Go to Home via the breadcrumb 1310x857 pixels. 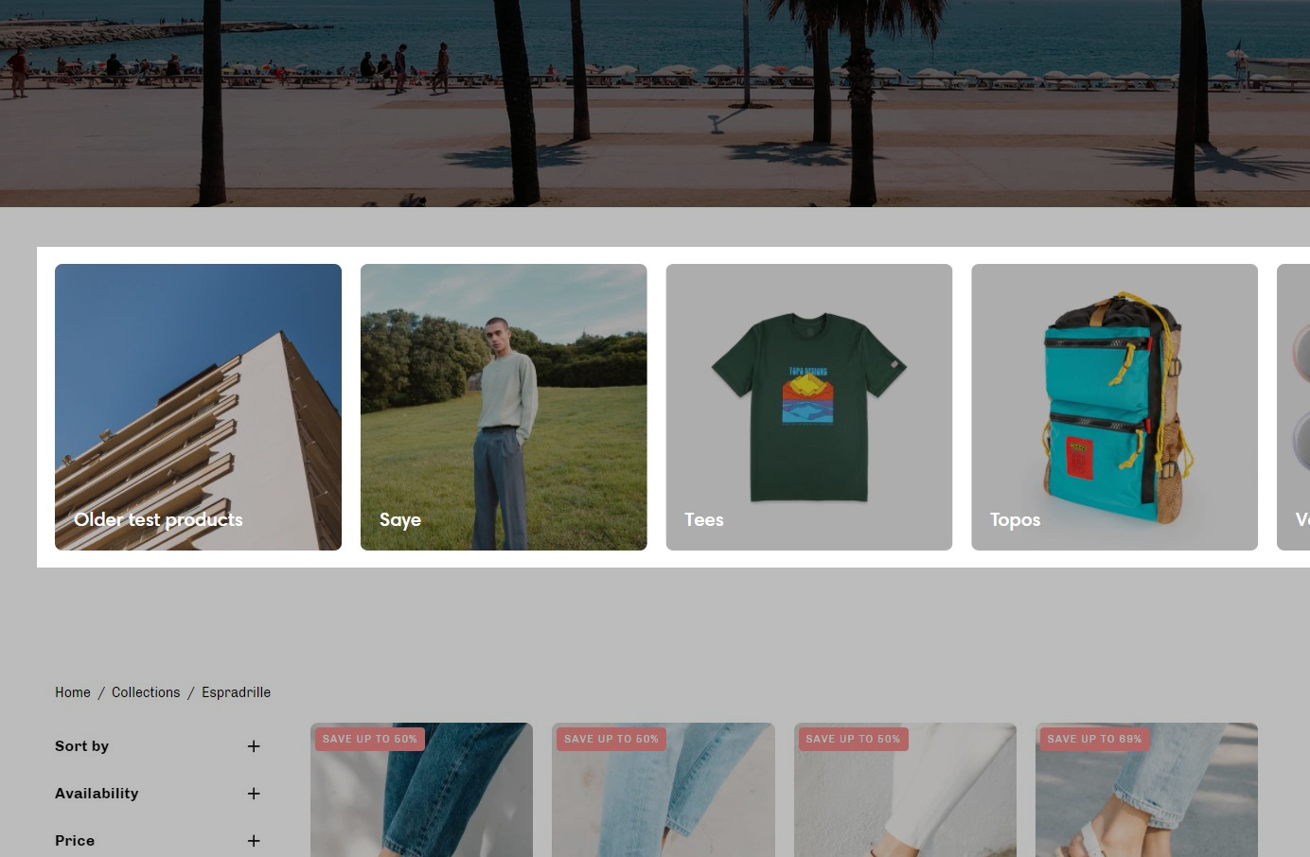click(73, 692)
